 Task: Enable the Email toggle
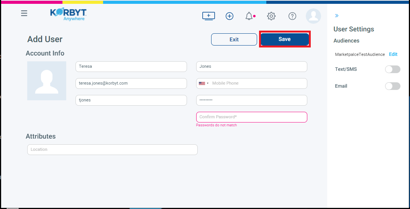point(392,86)
